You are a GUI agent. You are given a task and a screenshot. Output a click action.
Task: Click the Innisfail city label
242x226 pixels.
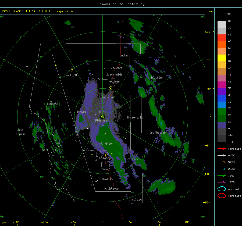point(109,97)
